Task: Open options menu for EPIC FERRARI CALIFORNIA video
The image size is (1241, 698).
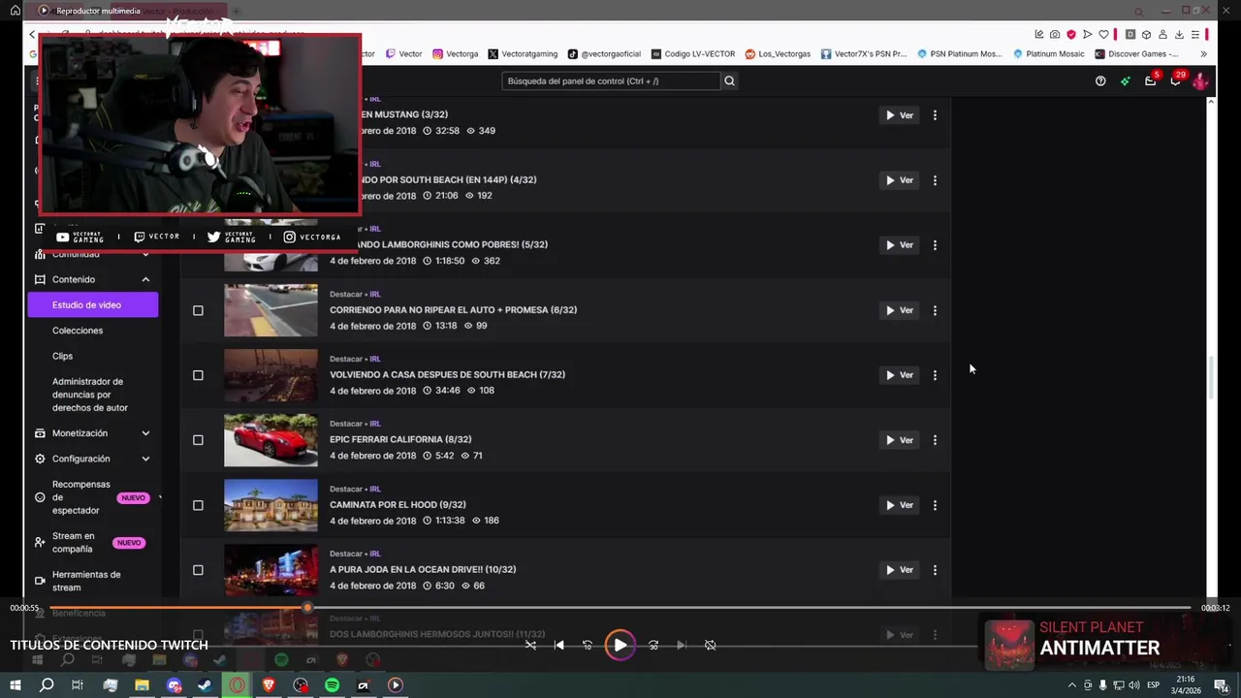Action: 935,440
